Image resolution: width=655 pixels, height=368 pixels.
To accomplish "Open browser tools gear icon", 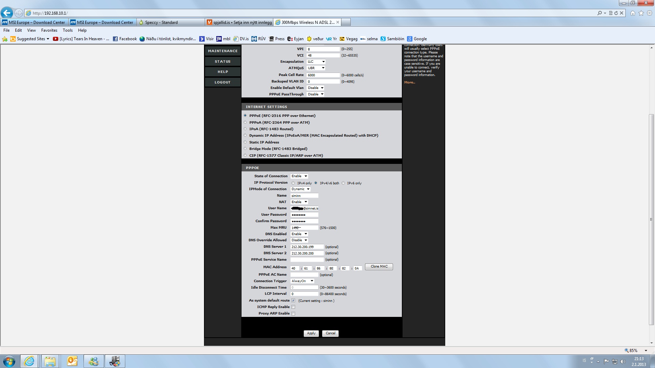I will point(650,13).
